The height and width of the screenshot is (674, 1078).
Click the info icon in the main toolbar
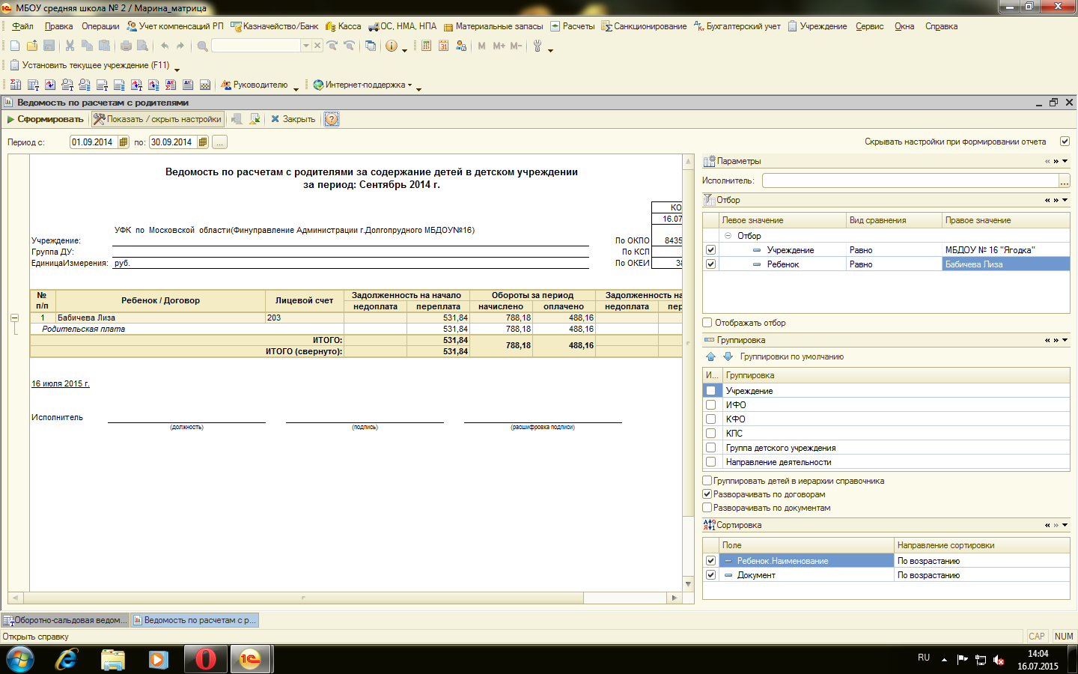point(391,46)
